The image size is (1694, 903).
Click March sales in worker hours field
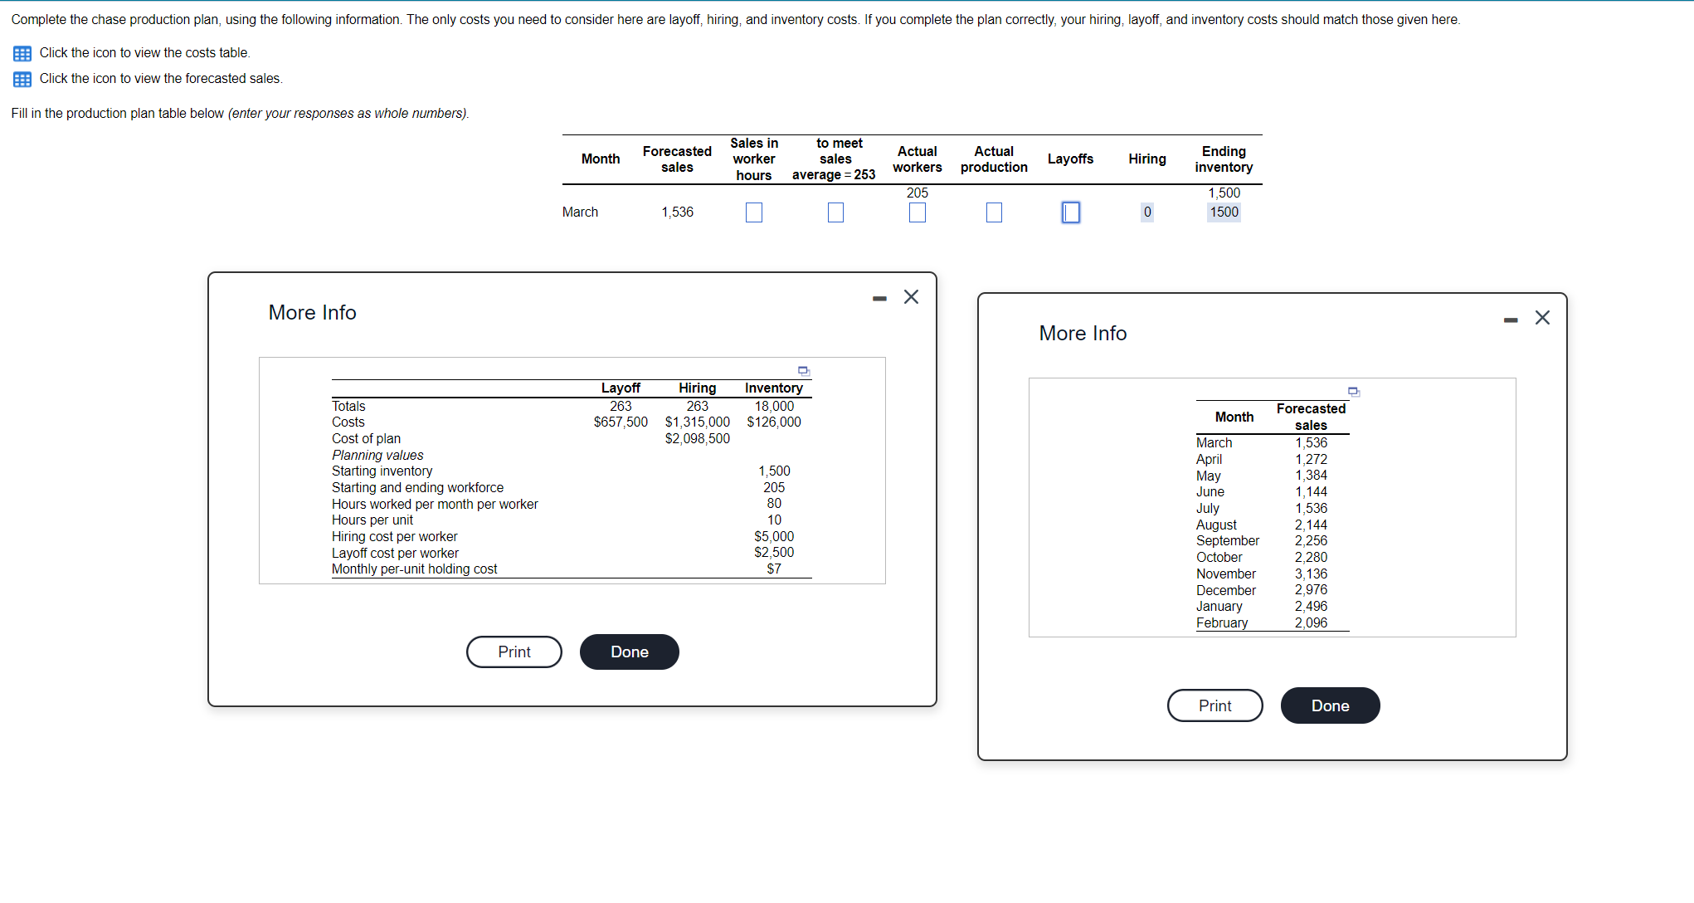click(x=753, y=212)
